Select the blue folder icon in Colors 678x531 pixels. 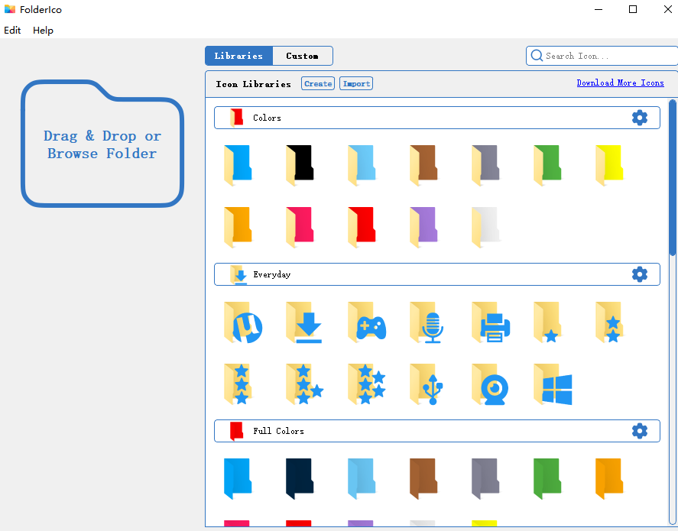[238, 166]
